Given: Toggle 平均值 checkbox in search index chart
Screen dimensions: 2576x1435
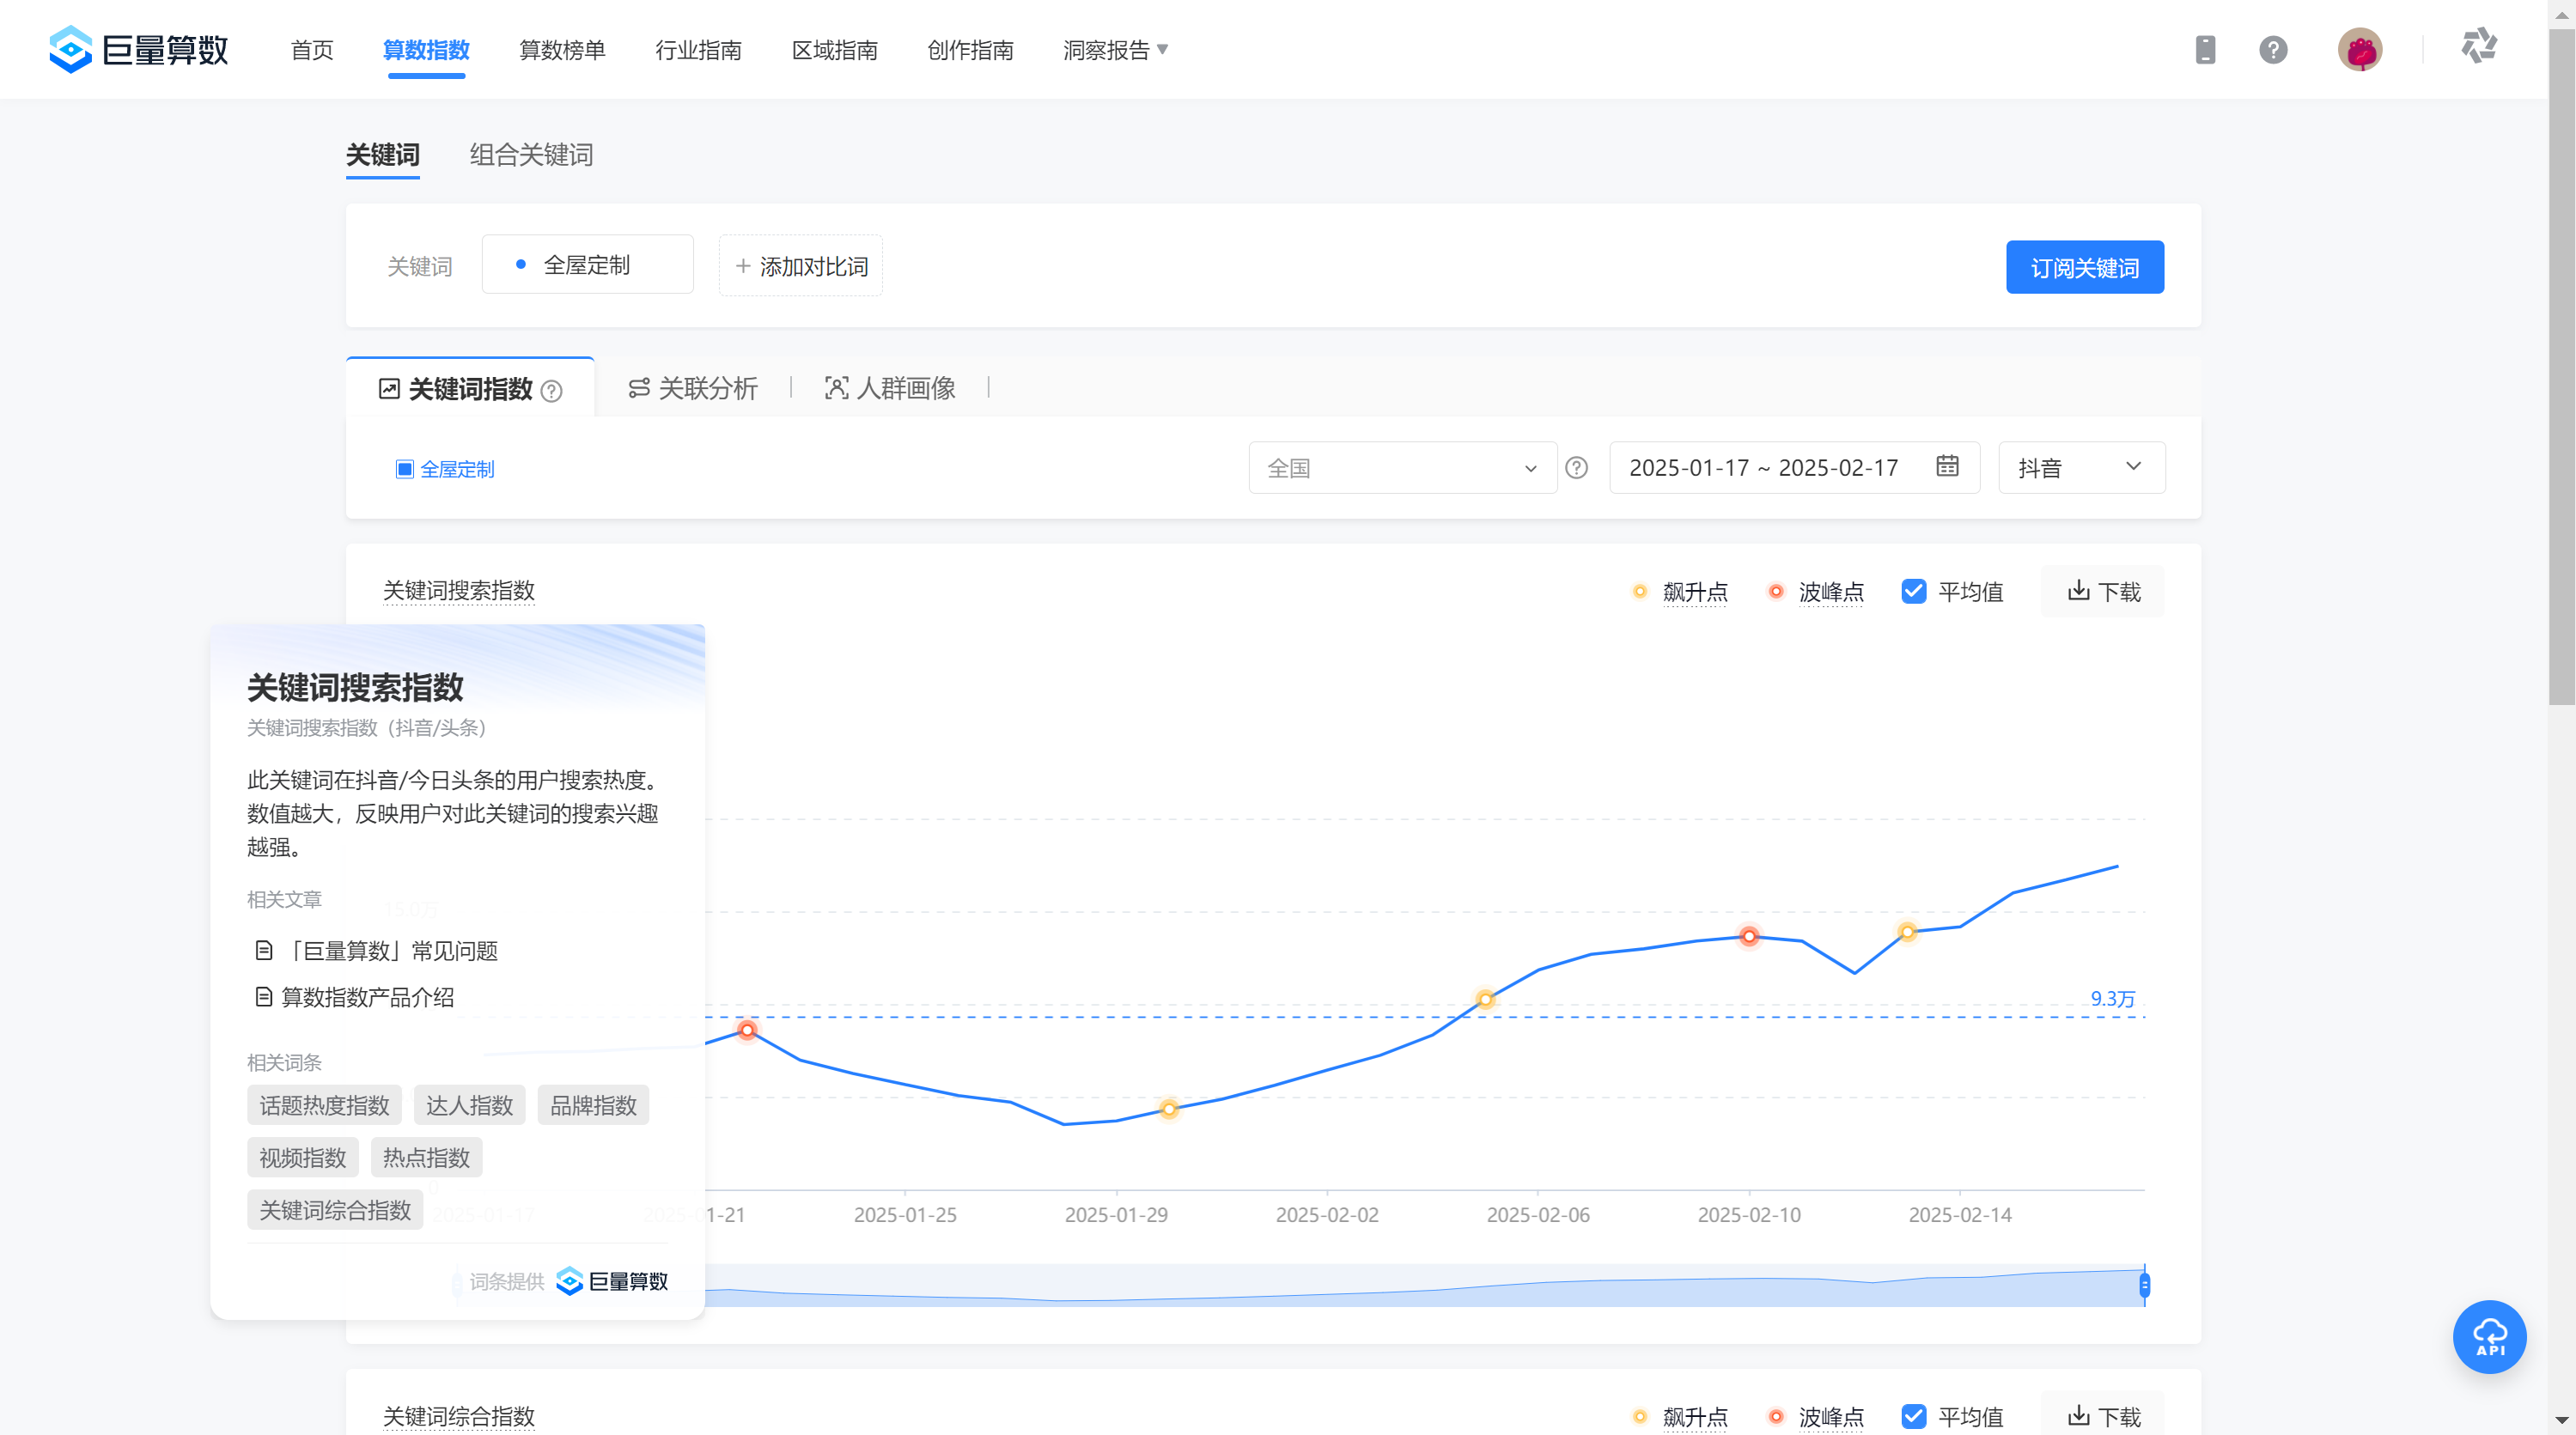Looking at the screenshot, I should click(x=1914, y=591).
